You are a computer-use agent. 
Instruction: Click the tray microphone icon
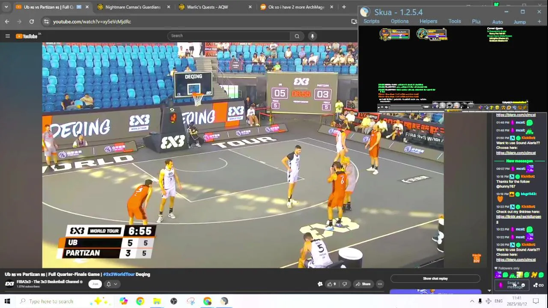pos(480,301)
